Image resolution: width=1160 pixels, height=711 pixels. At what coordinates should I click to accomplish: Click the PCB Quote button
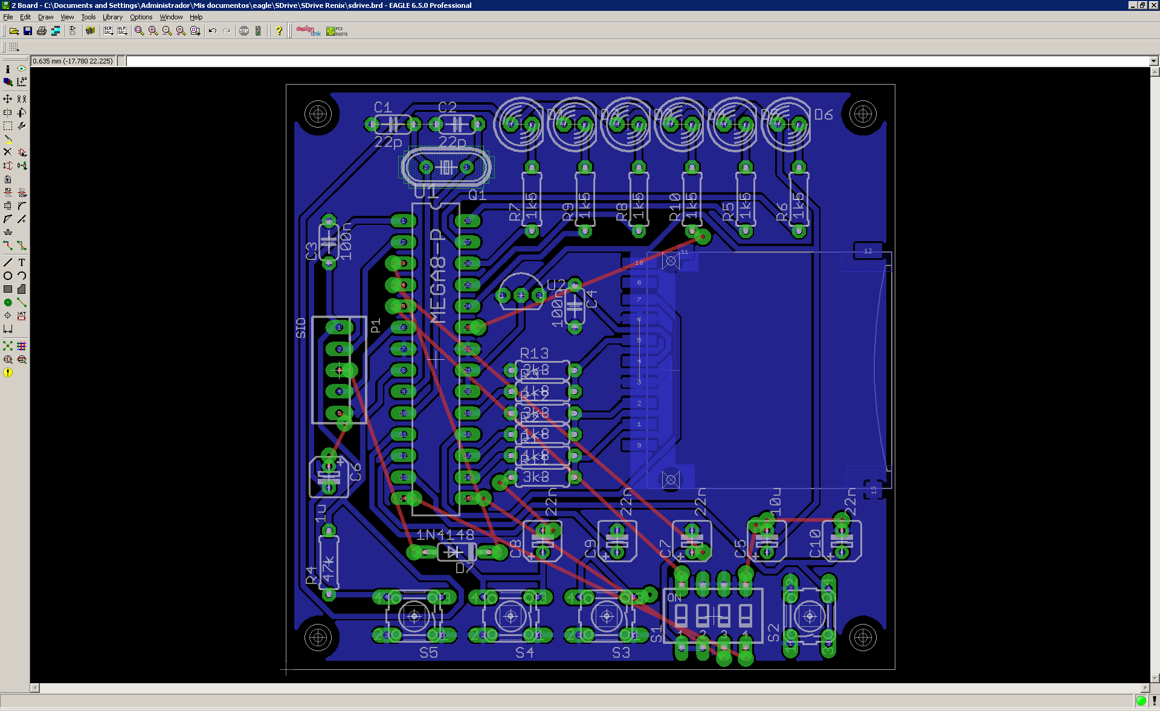click(x=337, y=31)
